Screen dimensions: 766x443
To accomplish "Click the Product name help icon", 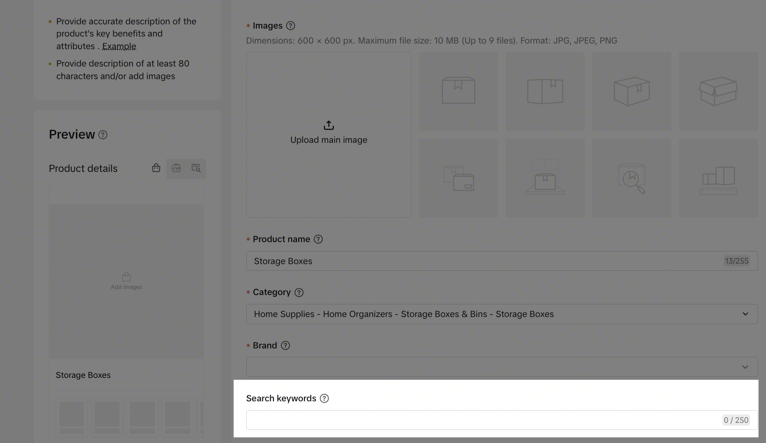I will [318, 239].
